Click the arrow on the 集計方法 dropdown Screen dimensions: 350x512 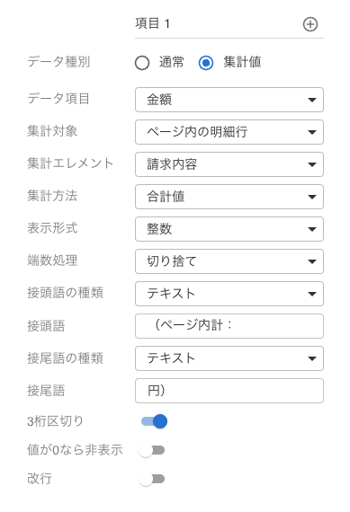(x=312, y=197)
